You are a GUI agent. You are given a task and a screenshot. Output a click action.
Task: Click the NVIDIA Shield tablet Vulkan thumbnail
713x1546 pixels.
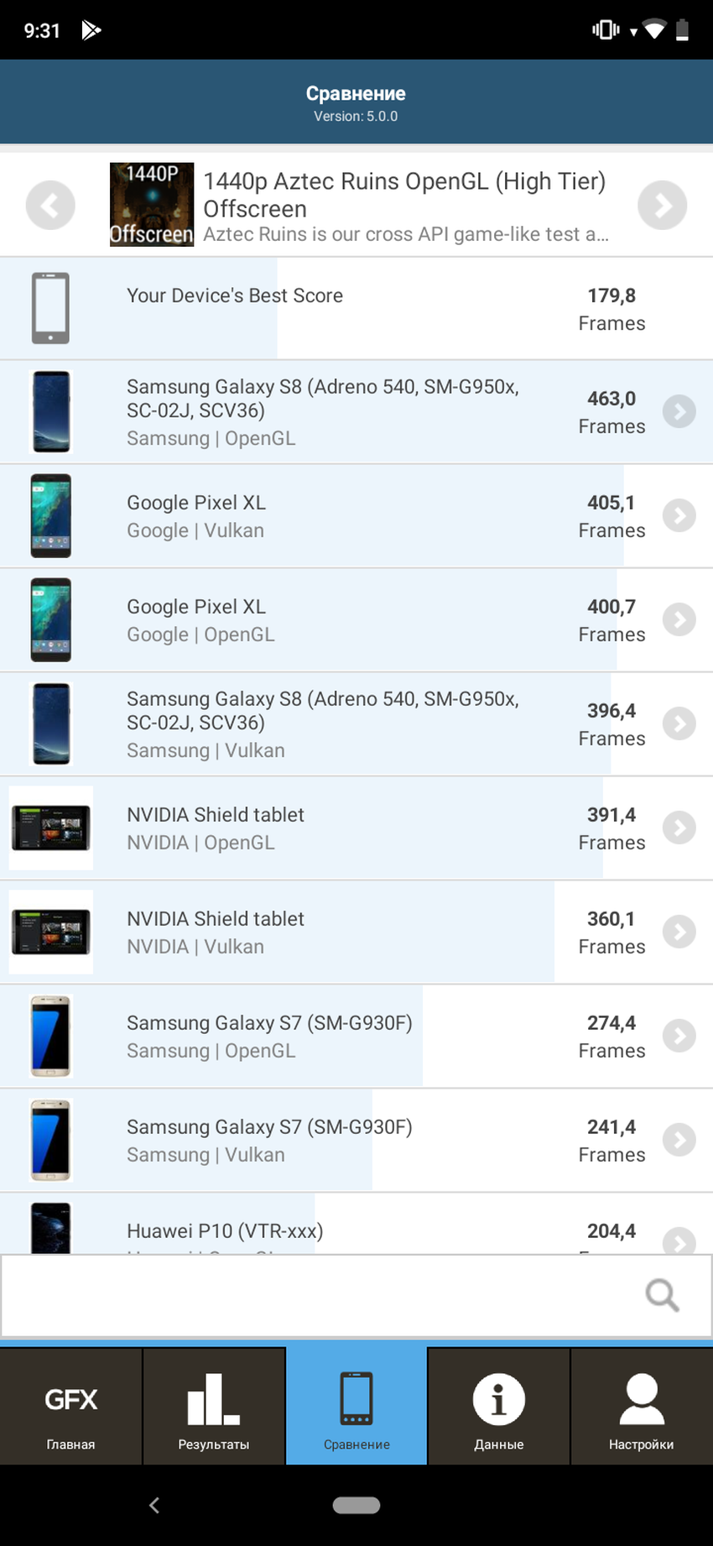point(51,932)
